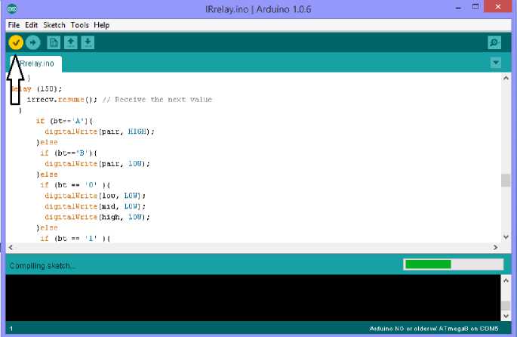The image size is (517, 337).
Task: Click the console scrollbar down arrow
Action: (506, 316)
